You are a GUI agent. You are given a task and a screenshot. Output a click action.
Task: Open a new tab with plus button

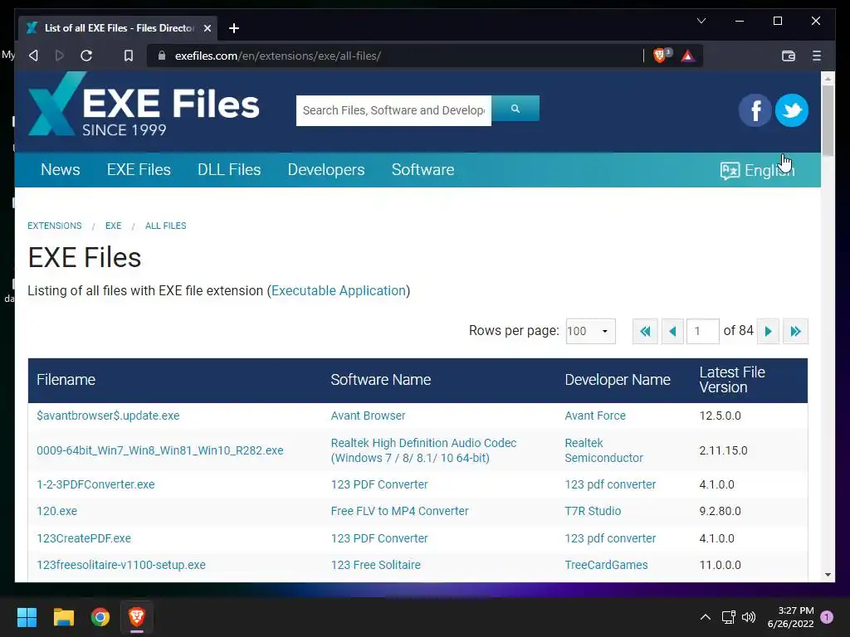point(234,28)
